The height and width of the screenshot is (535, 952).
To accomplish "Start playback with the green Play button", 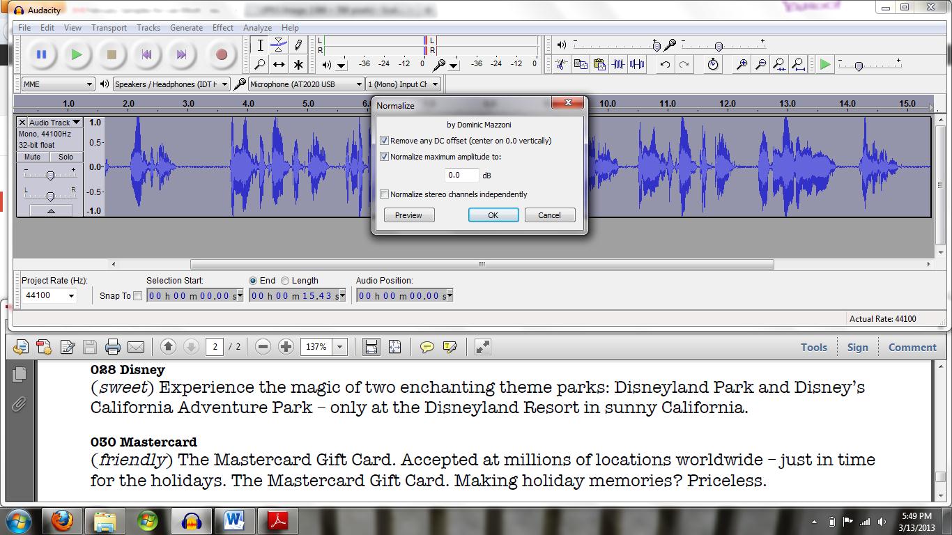I will click(x=77, y=54).
